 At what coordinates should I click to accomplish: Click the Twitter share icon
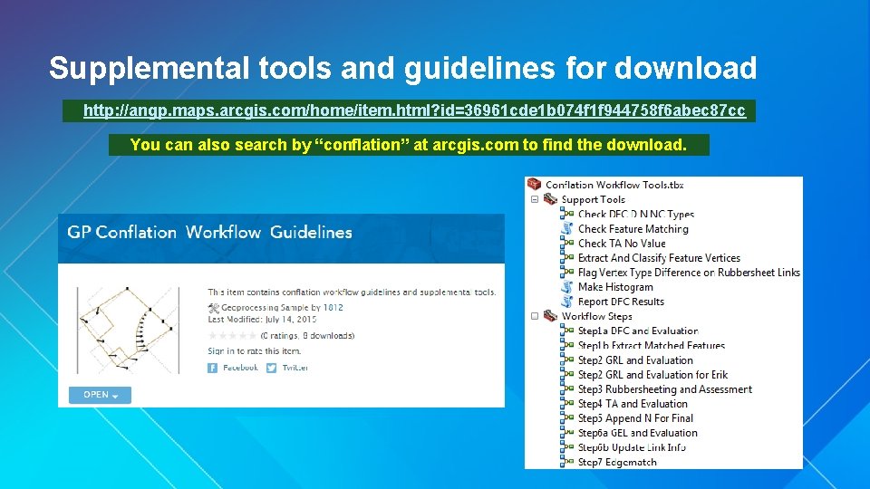(272, 368)
